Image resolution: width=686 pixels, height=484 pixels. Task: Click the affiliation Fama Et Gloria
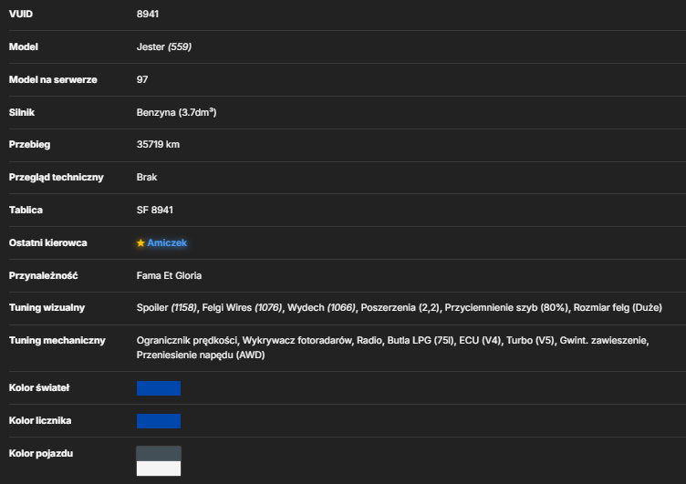(169, 275)
